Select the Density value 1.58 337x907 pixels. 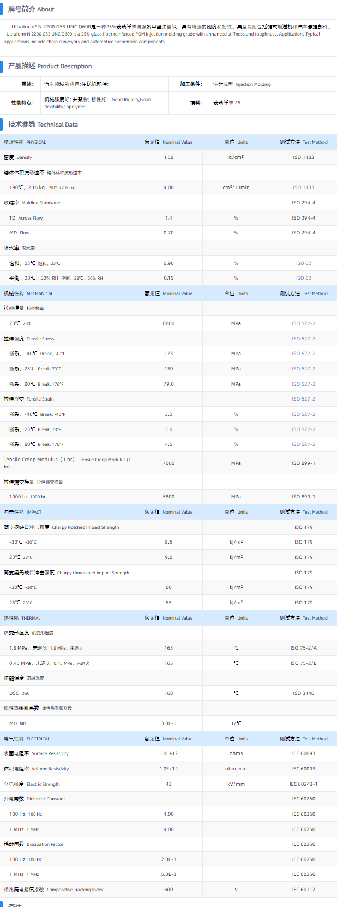[x=168, y=157]
